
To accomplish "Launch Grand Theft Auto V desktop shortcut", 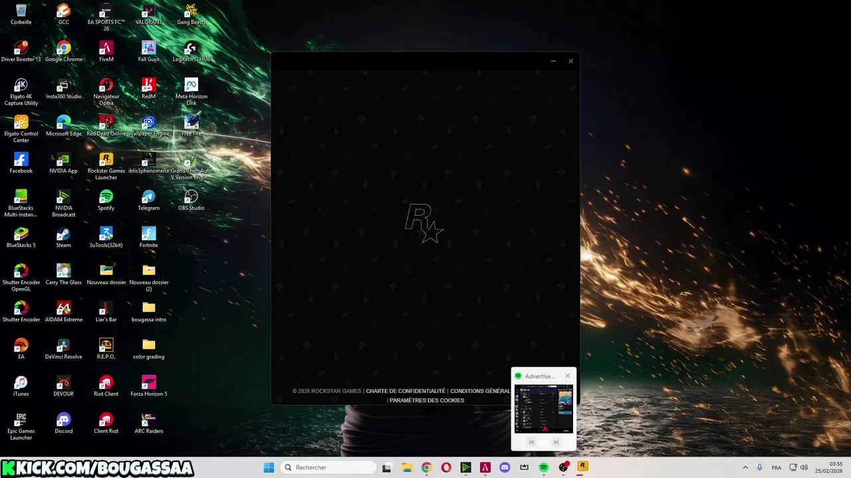I will click(x=191, y=166).
